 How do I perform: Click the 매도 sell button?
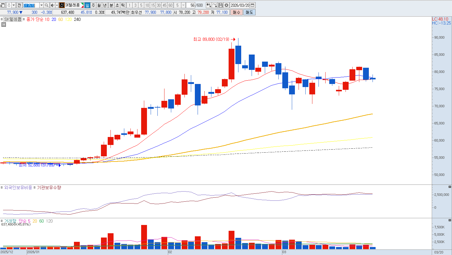click(x=249, y=12)
